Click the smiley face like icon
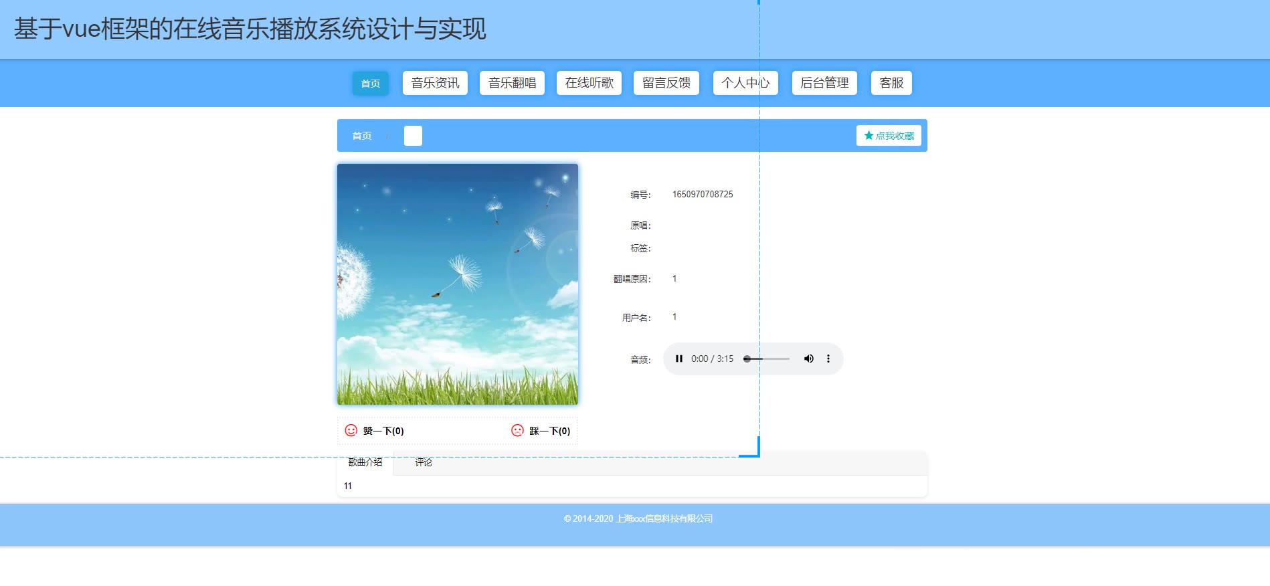1270x586 pixels. (x=351, y=430)
